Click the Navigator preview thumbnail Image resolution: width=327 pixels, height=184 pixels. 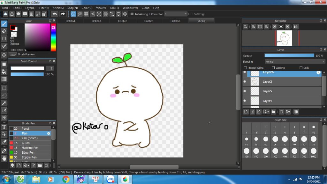284,38
